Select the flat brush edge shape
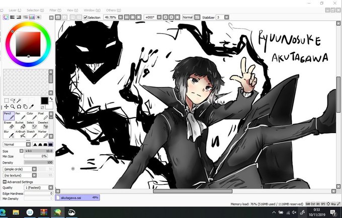 [x=50, y=144]
